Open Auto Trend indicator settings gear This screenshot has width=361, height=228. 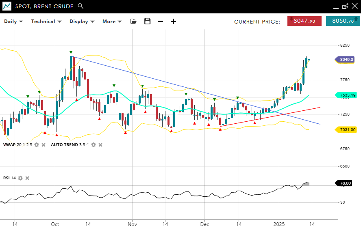pyautogui.click(x=94, y=144)
